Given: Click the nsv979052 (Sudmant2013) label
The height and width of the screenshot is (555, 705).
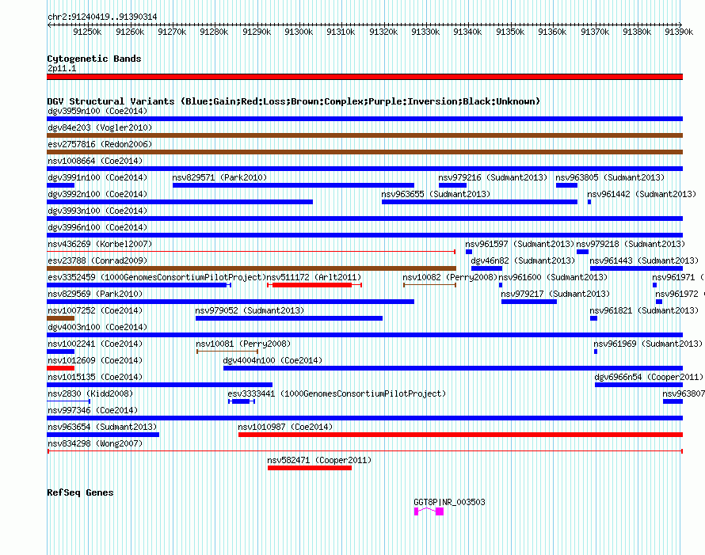Looking at the screenshot, I should pos(250,310).
